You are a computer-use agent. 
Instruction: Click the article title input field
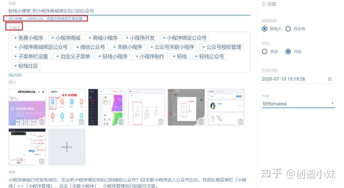click(129, 11)
